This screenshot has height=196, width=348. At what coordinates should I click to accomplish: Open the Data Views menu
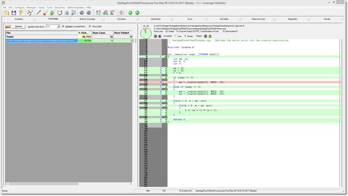click(x=59, y=8)
